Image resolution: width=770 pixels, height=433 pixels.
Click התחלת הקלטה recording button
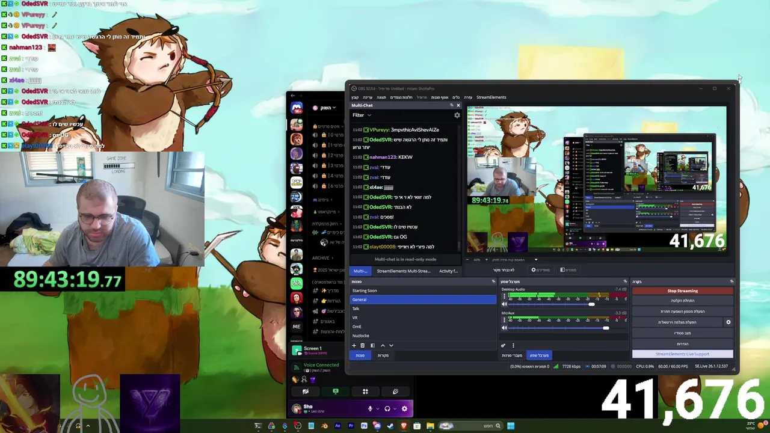click(682, 301)
